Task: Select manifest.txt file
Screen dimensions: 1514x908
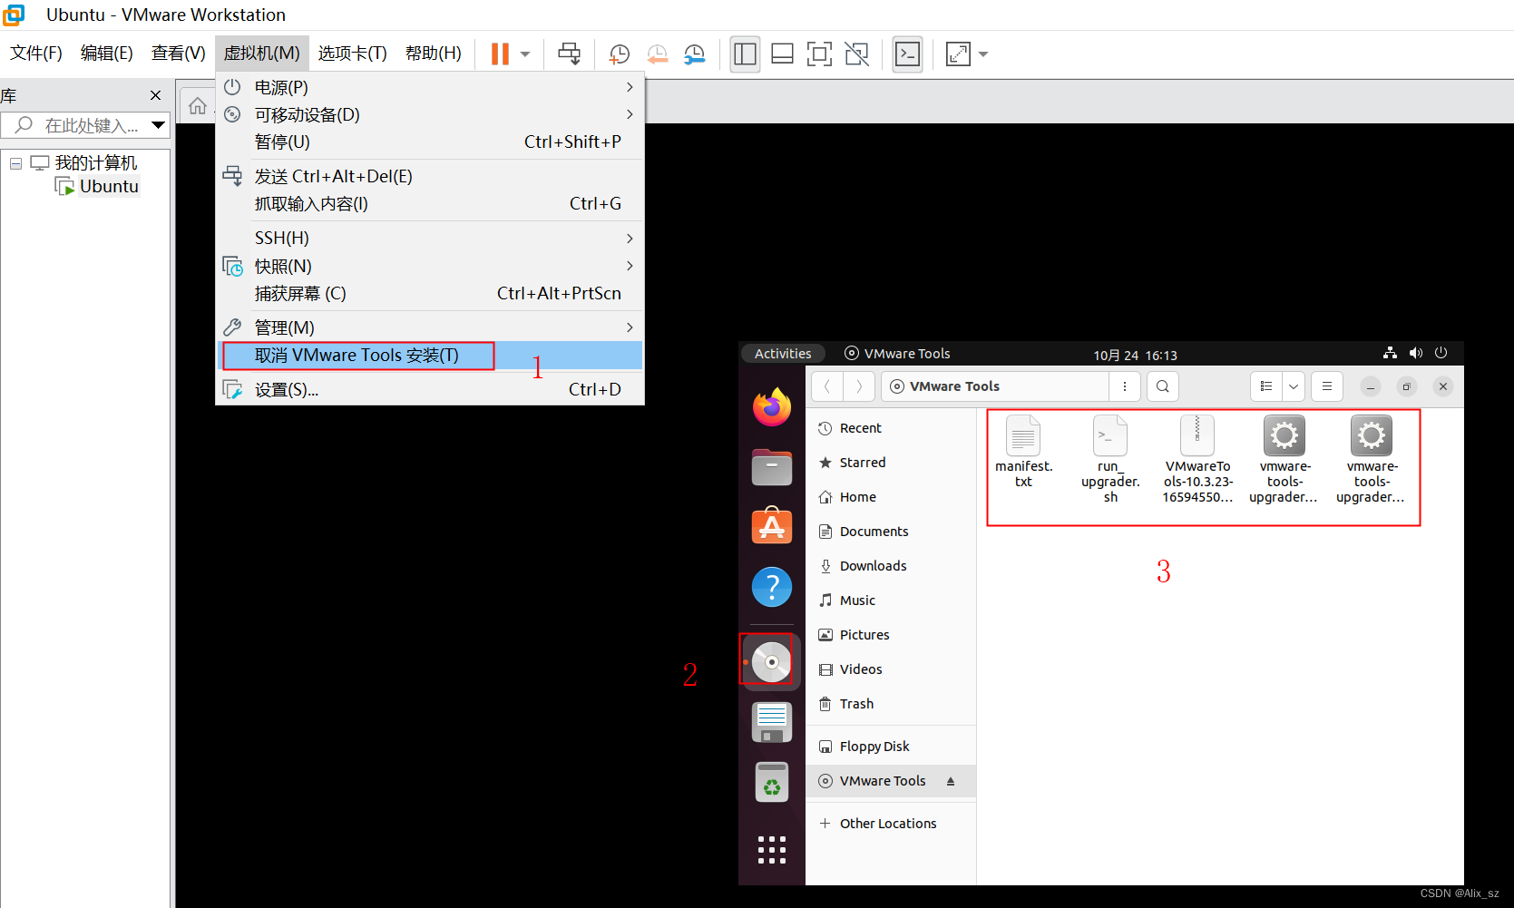Action: click(1023, 452)
